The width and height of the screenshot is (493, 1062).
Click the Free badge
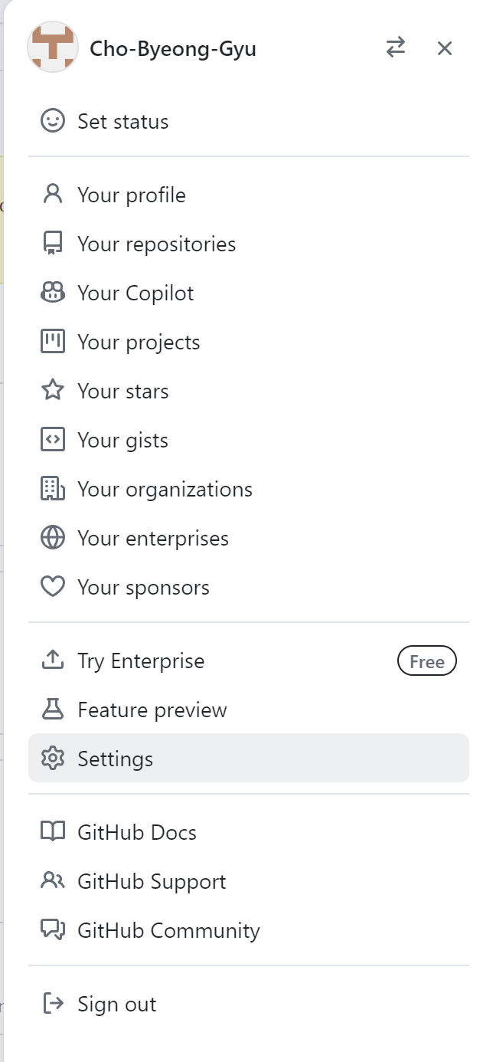pos(427,661)
